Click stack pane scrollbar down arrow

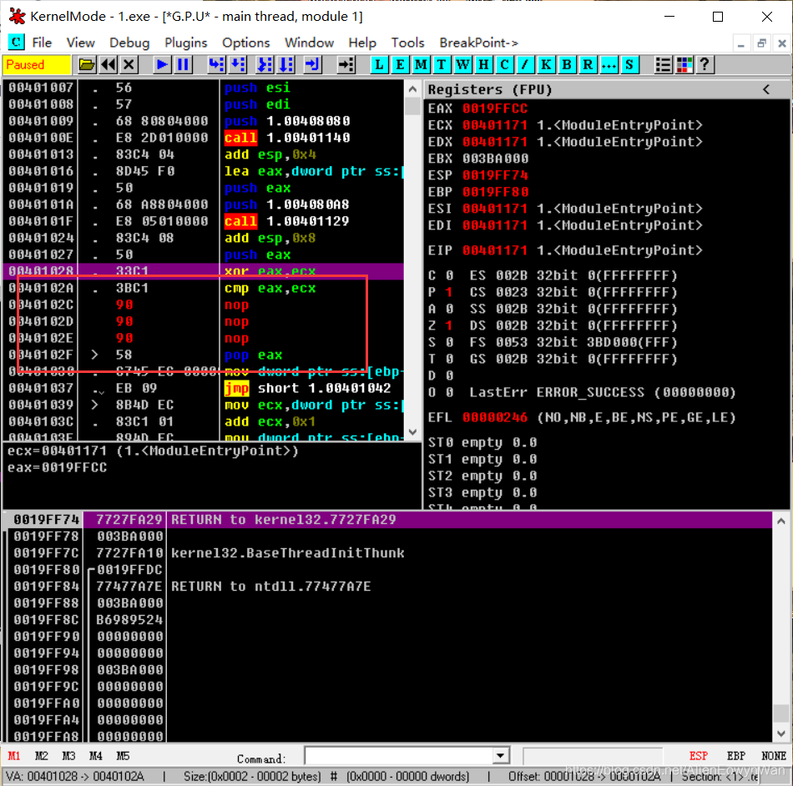(x=780, y=733)
